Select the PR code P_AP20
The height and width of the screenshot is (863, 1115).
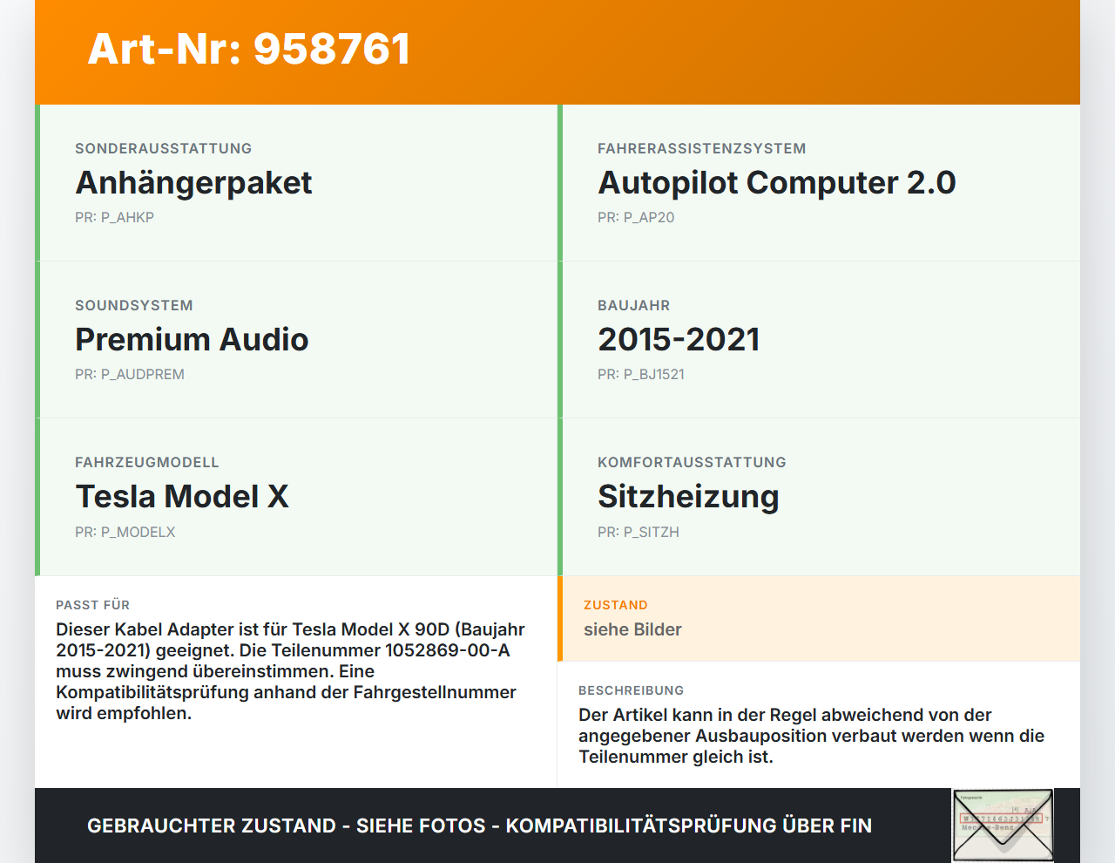[x=636, y=217]
